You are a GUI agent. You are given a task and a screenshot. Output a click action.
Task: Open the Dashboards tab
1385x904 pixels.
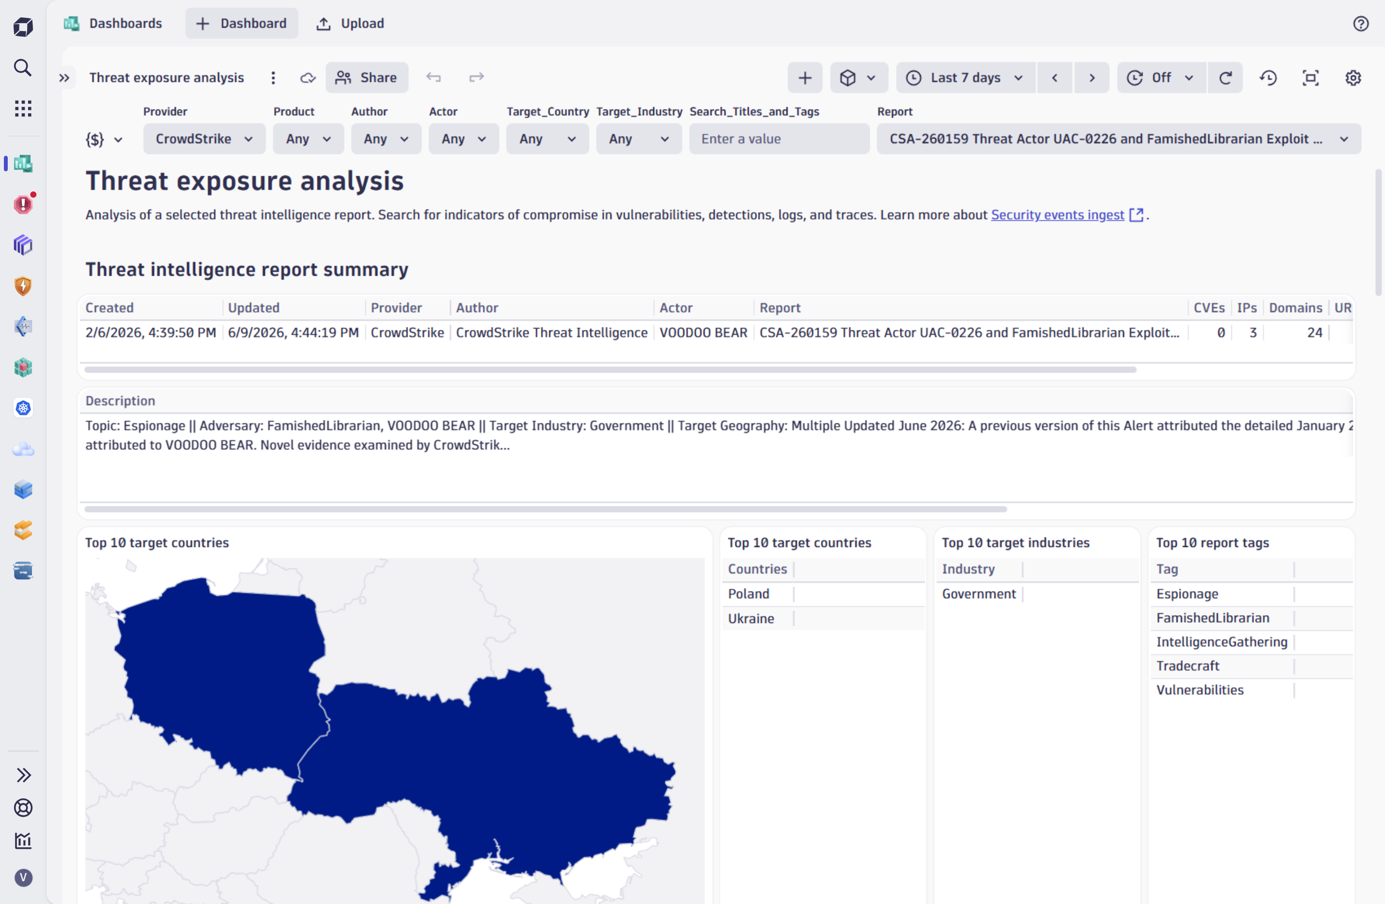pos(113,23)
